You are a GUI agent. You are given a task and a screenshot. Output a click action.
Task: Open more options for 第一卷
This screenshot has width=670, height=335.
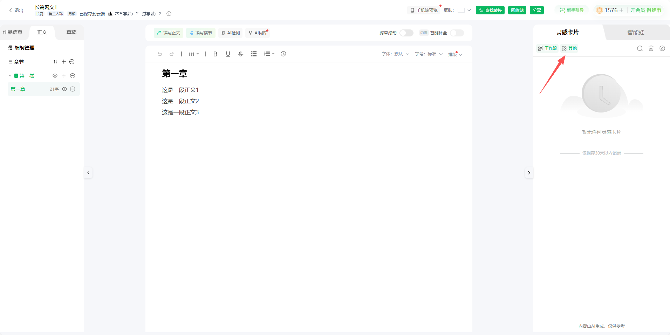coord(73,76)
